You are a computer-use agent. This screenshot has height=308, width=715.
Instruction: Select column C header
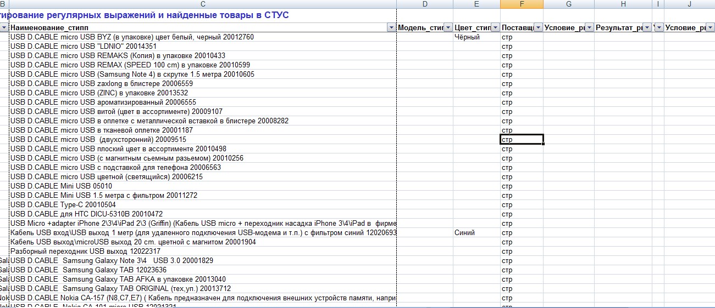pyautogui.click(x=203, y=4)
